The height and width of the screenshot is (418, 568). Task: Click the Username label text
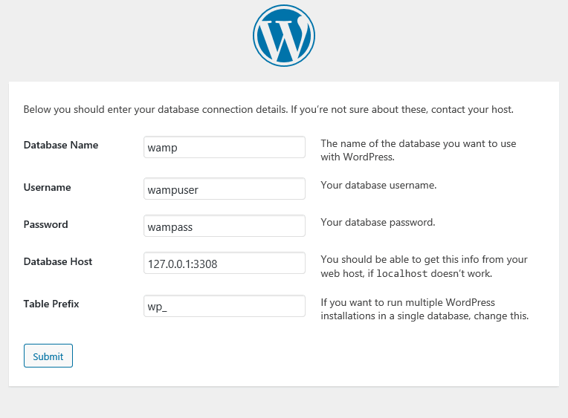point(47,187)
